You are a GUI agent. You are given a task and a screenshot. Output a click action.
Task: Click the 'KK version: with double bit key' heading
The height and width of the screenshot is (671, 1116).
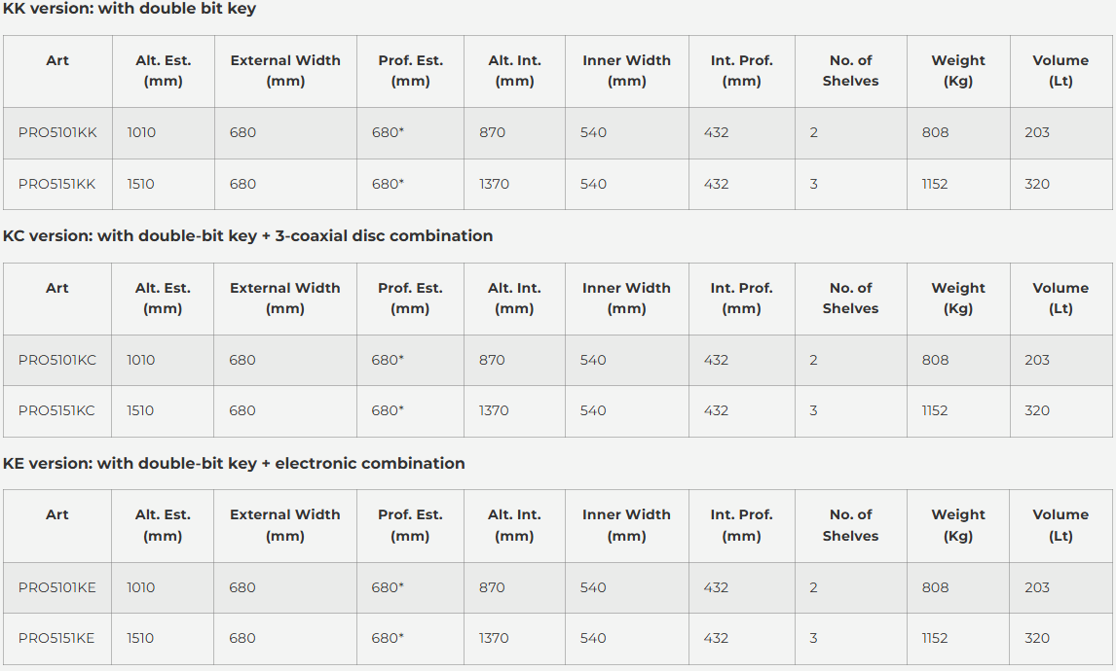[130, 10]
